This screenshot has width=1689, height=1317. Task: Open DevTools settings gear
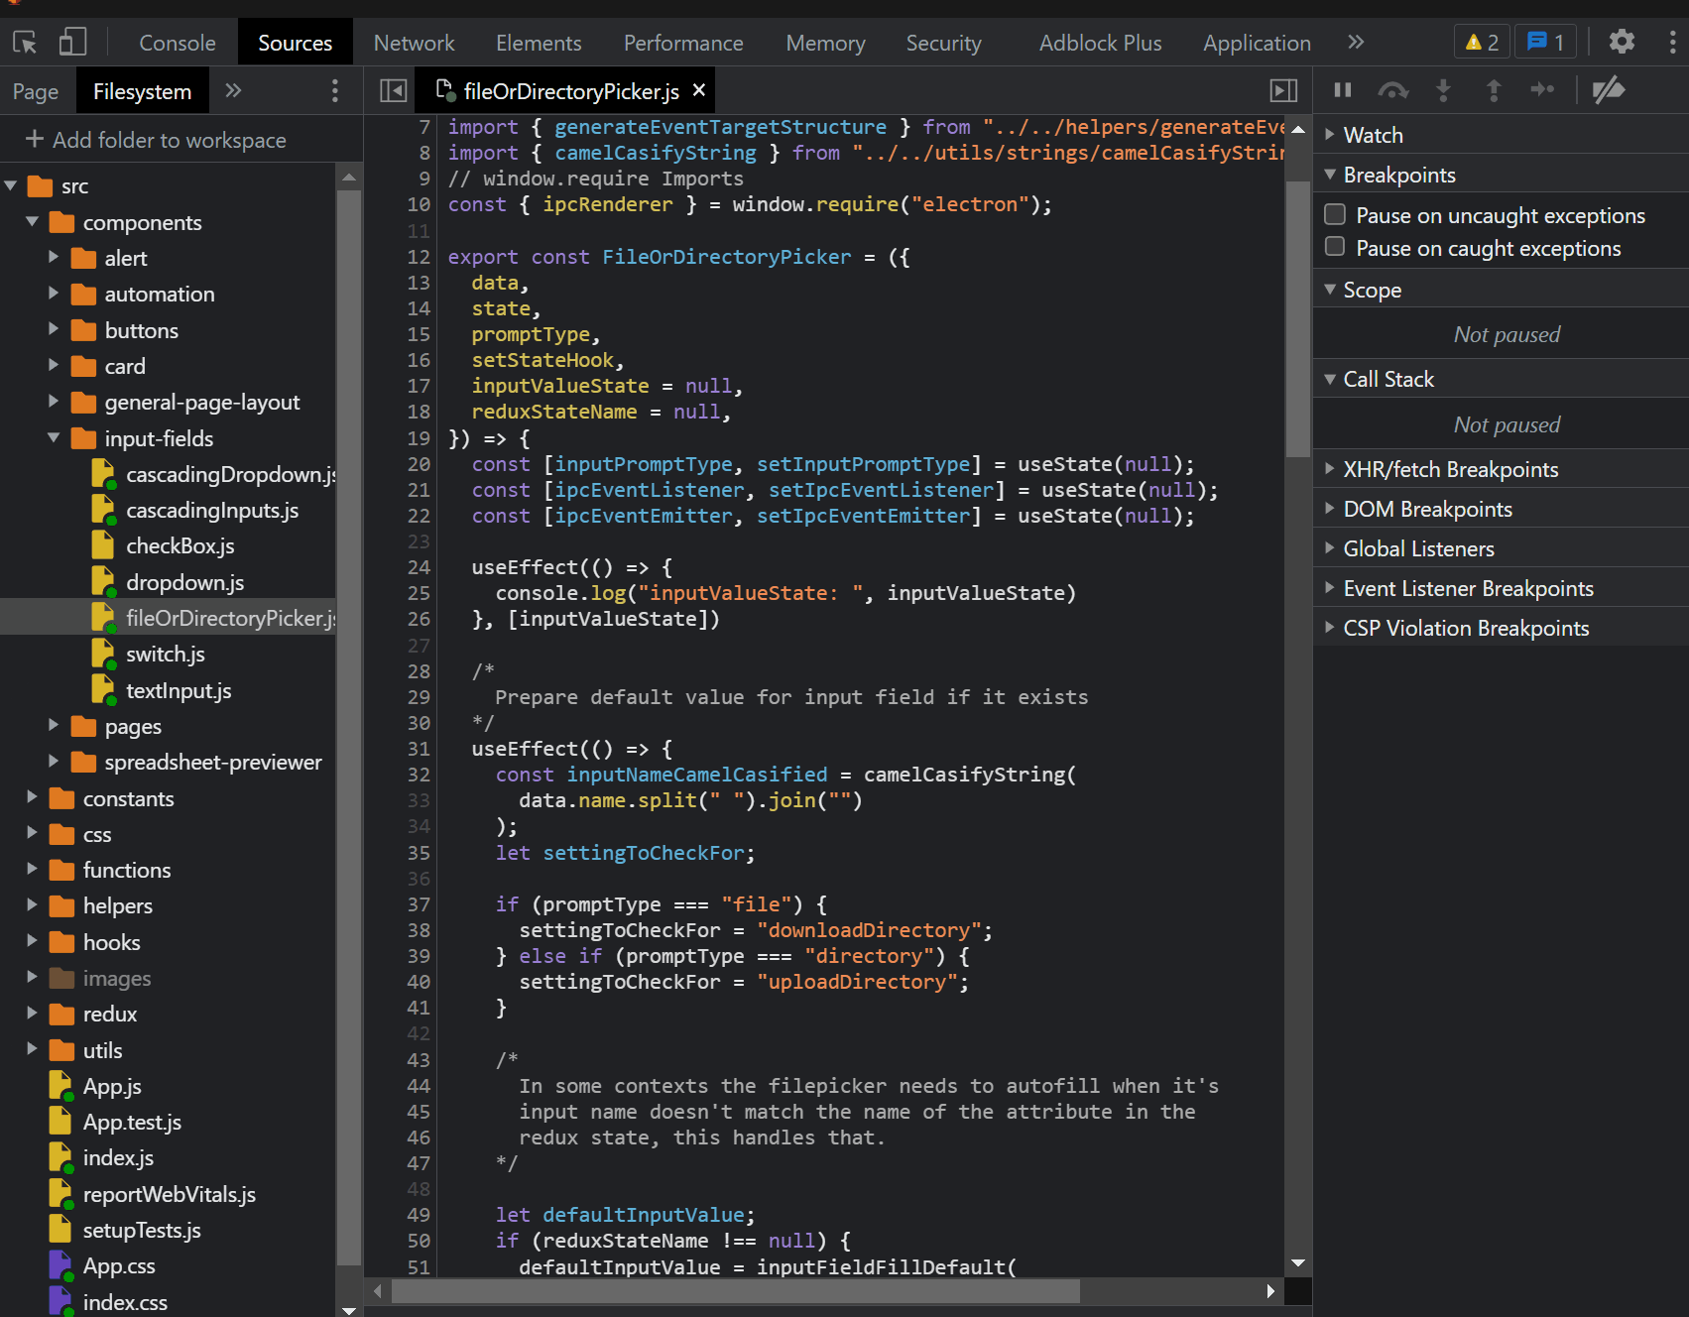pyautogui.click(x=1622, y=42)
